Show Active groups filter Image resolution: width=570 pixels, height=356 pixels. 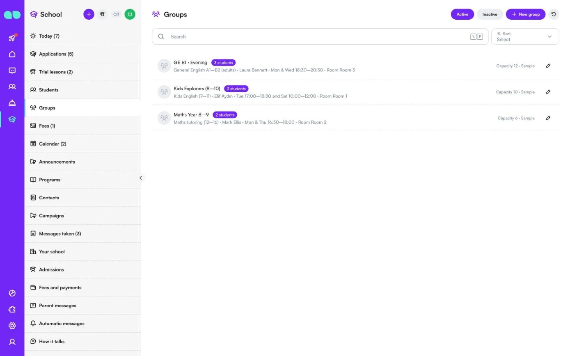pos(462,14)
